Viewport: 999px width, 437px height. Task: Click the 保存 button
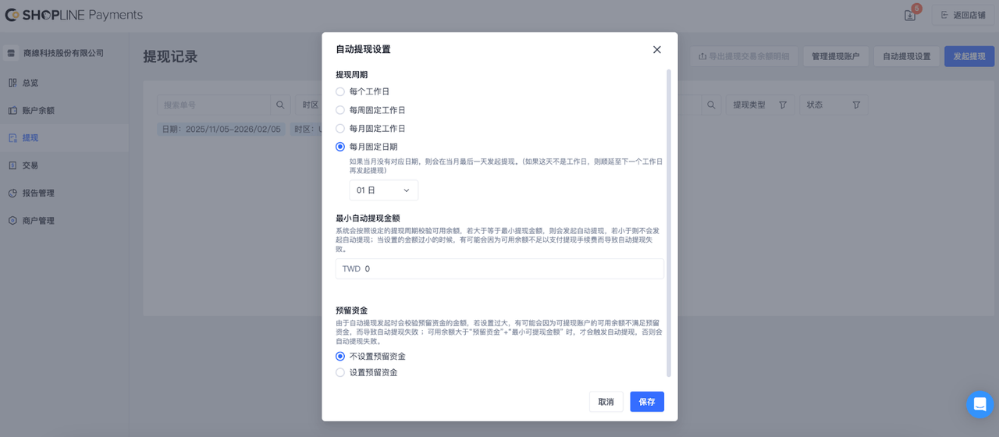click(x=646, y=402)
